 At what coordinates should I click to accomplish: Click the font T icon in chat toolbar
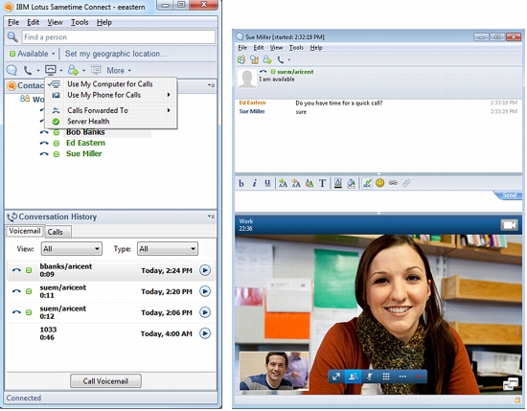(322, 183)
